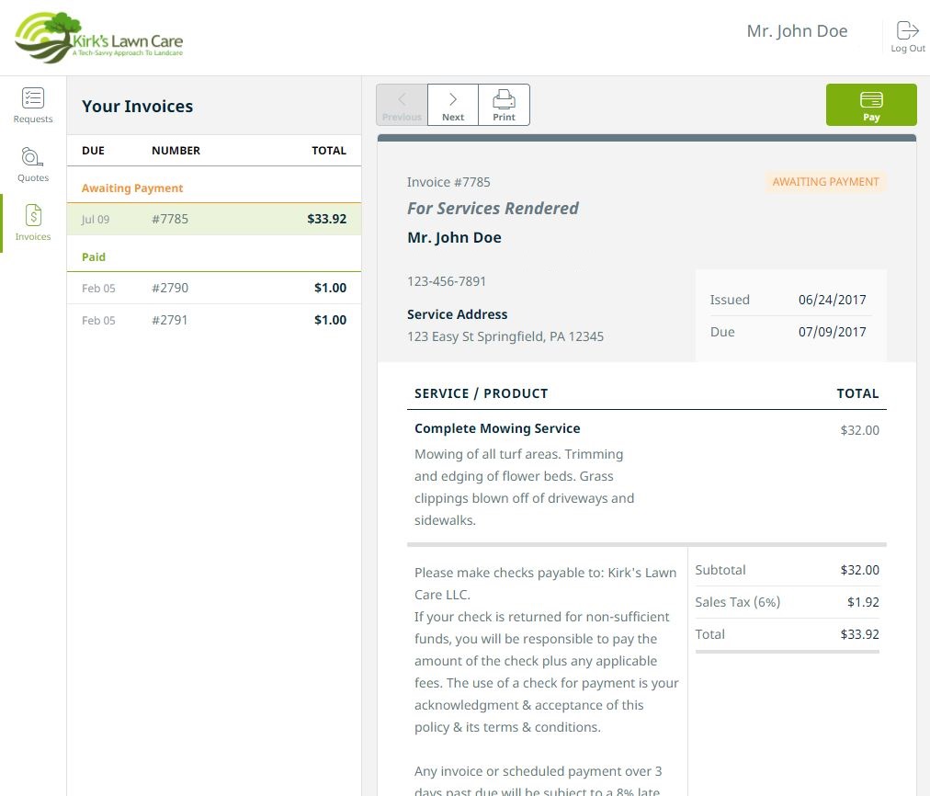Open the Quotes section in sidebar
930x796 pixels.
click(x=33, y=164)
